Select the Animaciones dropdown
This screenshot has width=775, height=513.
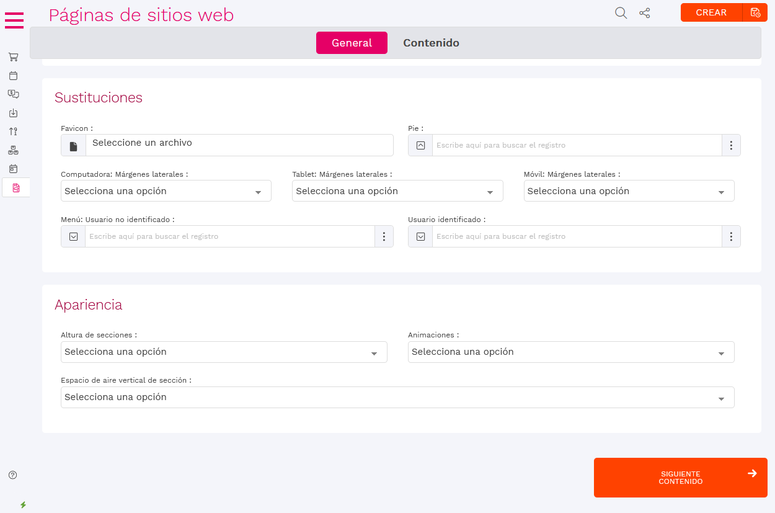click(x=570, y=352)
